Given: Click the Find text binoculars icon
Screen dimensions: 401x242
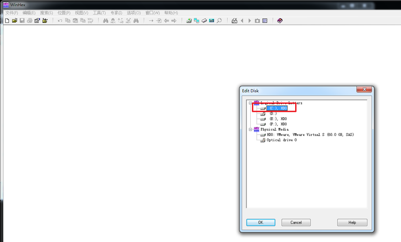Looking at the screenshot, I should tap(105, 21).
